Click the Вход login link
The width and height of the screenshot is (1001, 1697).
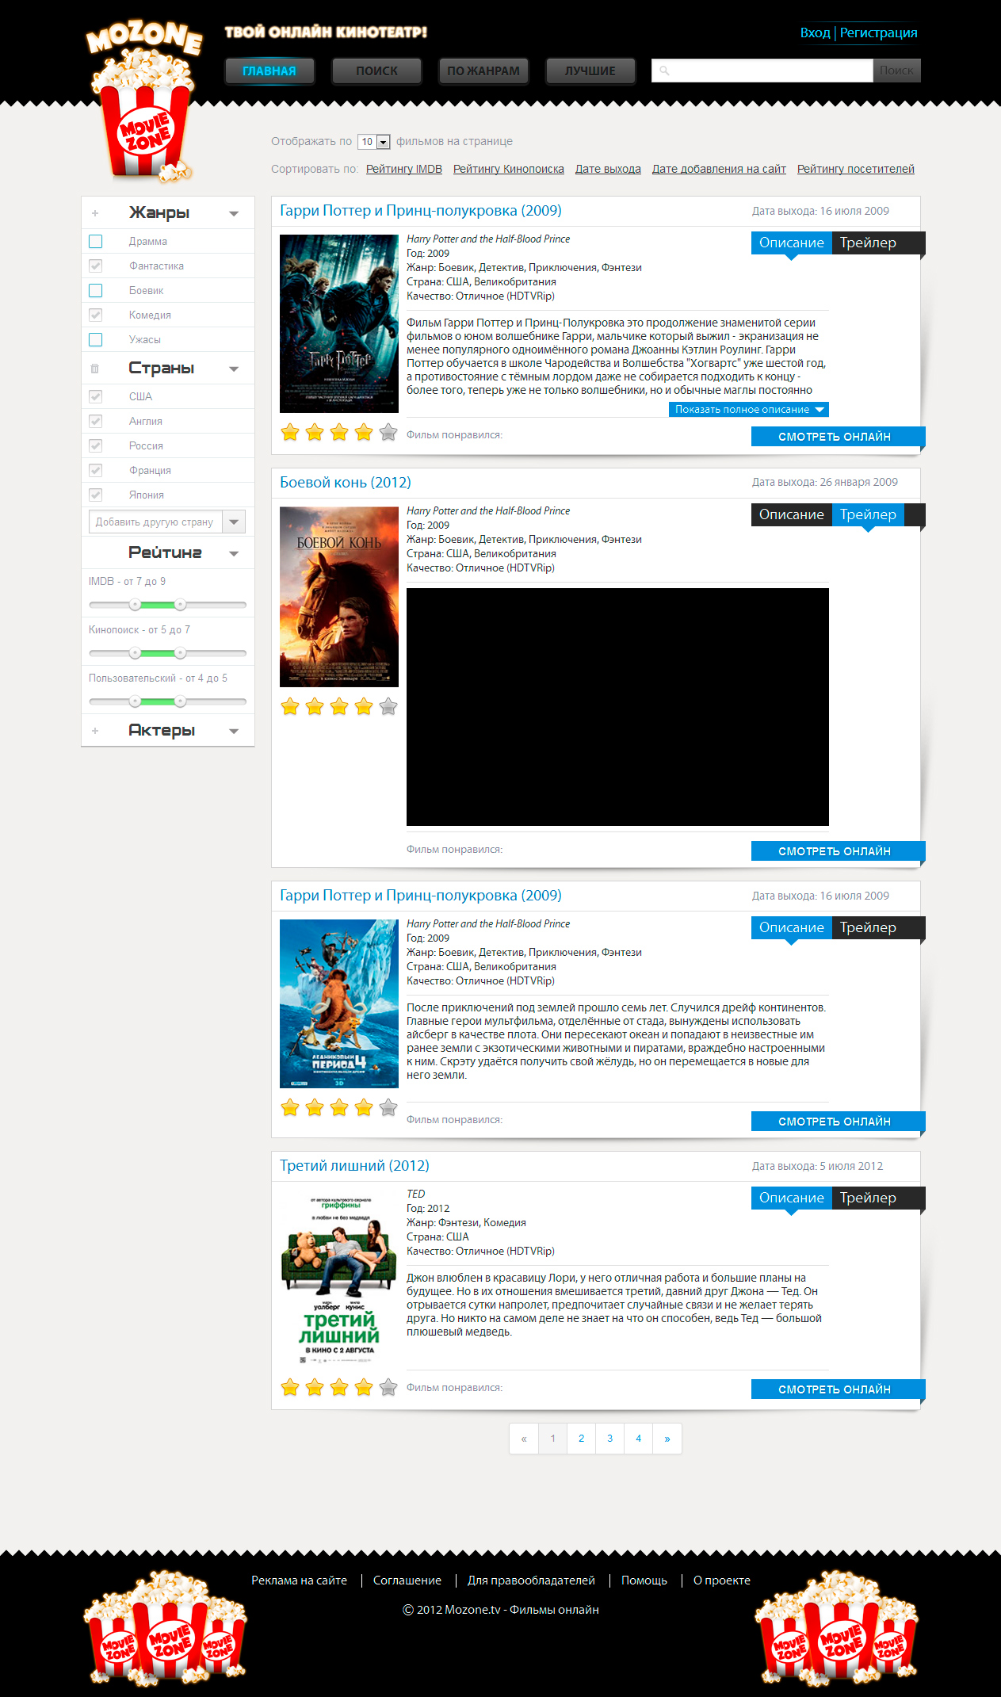815,32
